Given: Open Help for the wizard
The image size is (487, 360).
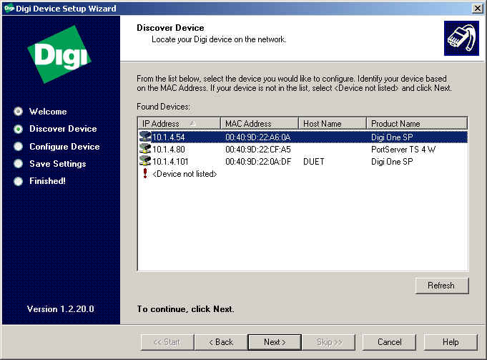Looking at the screenshot, I should [451, 342].
